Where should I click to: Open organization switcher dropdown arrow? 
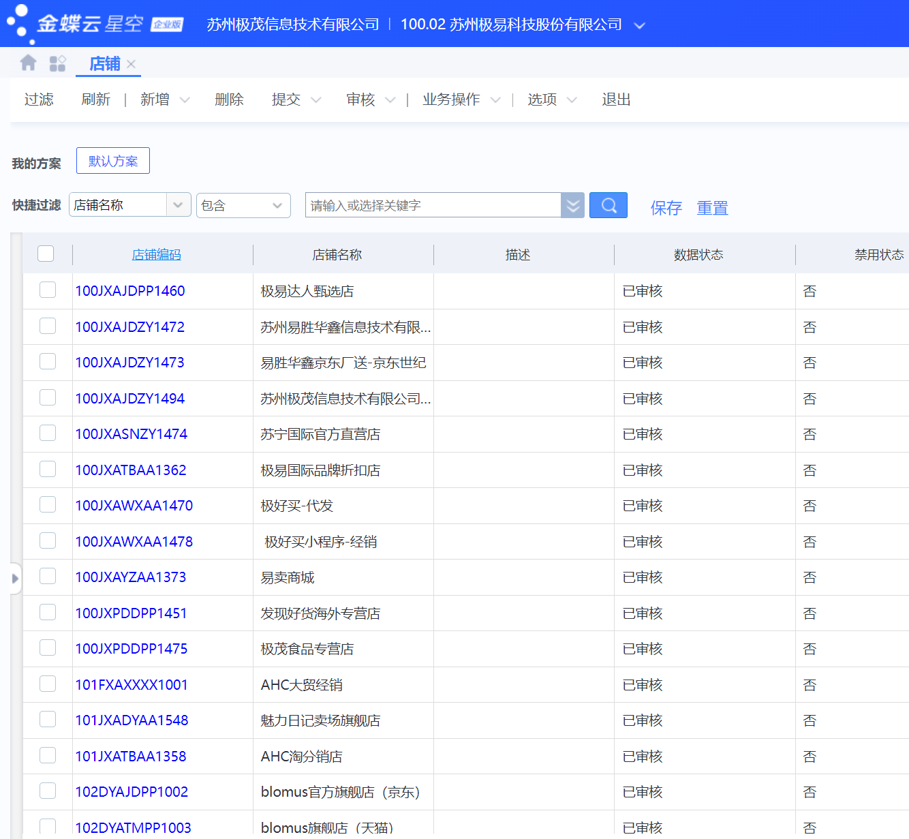[x=639, y=25]
